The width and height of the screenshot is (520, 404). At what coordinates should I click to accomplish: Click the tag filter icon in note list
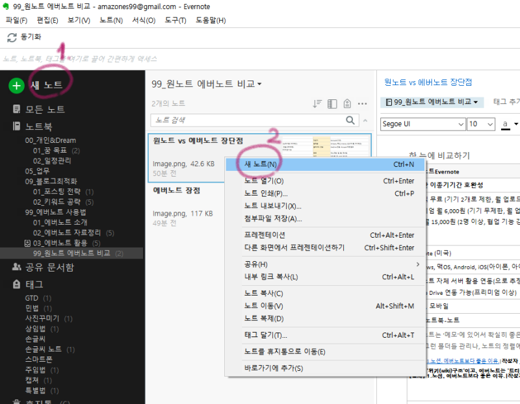coord(347,104)
